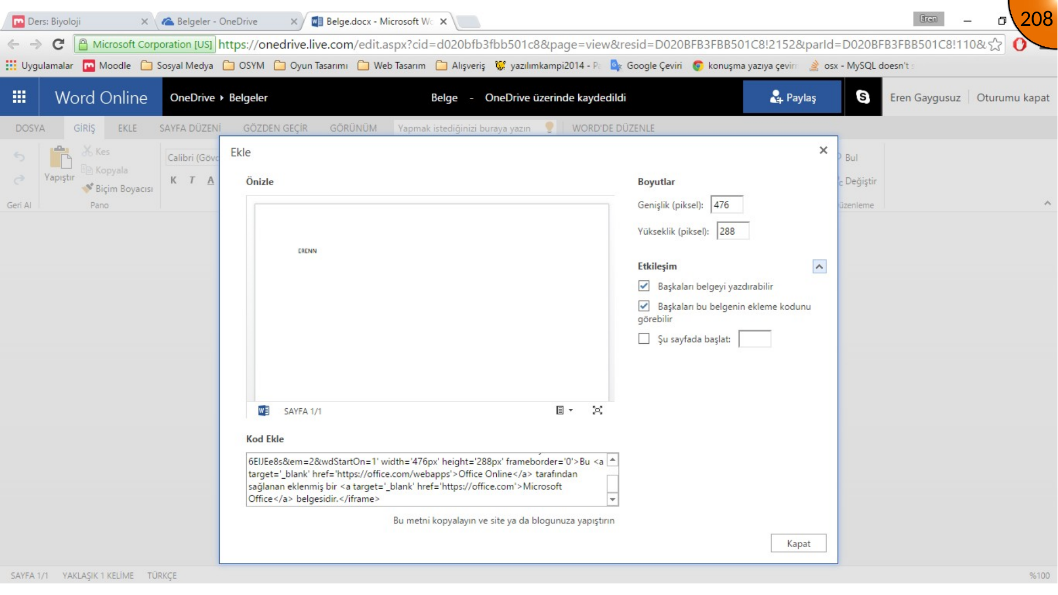The height and width of the screenshot is (595, 1058).
Task: Go back in browser history
Action: [x=14, y=44]
